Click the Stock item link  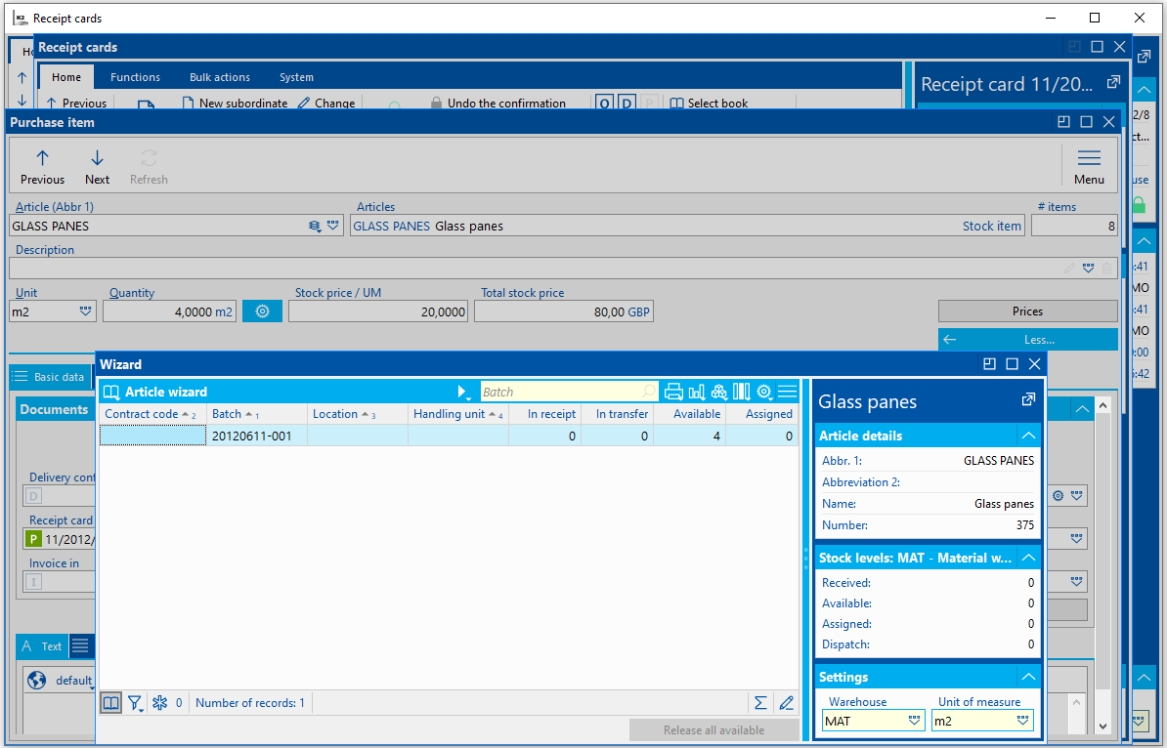(991, 226)
